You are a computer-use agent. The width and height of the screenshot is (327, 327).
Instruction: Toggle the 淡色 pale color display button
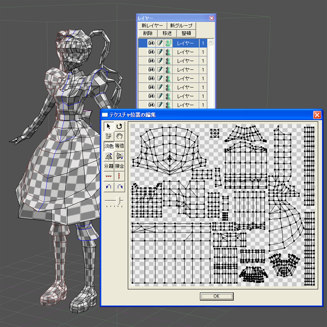click(x=109, y=146)
